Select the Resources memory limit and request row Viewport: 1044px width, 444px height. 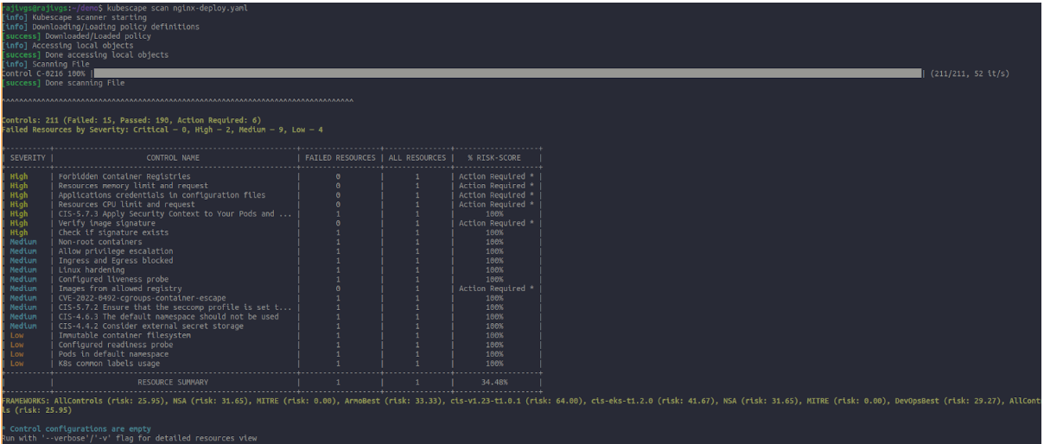coord(133,186)
